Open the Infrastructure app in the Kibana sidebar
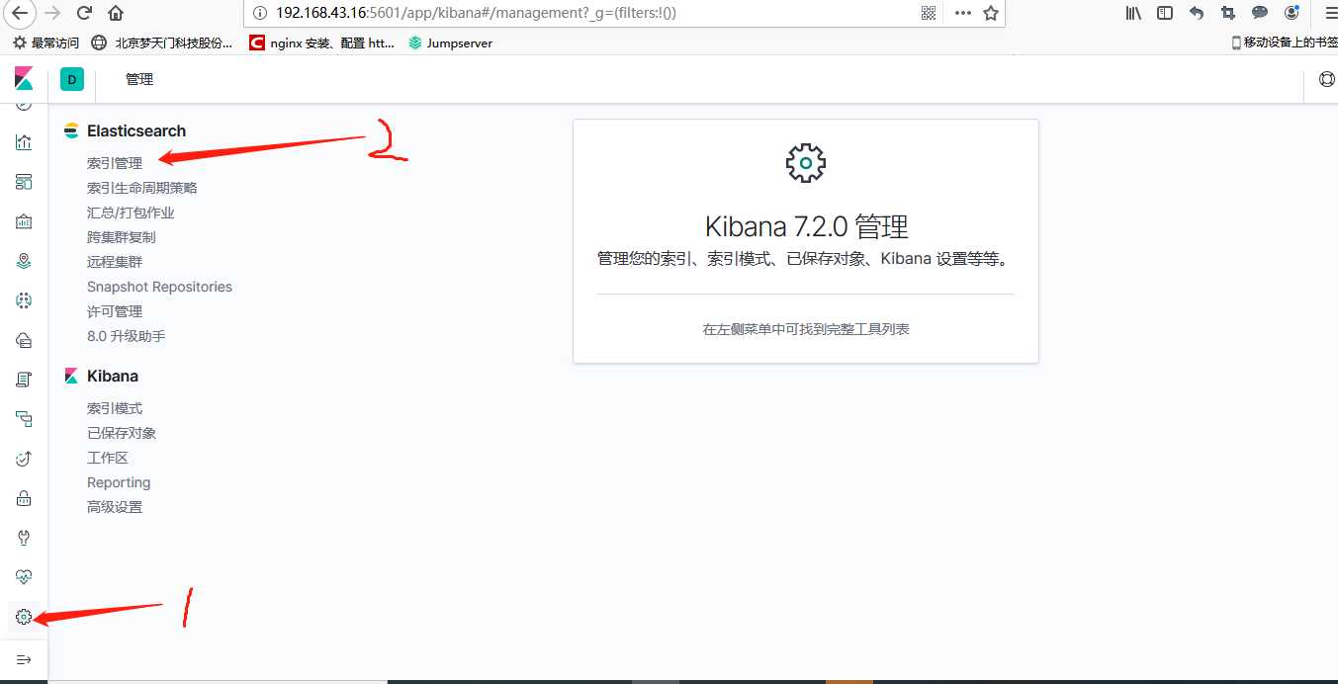The width and height of the screenshot is (1338, 684). (24, 340)
